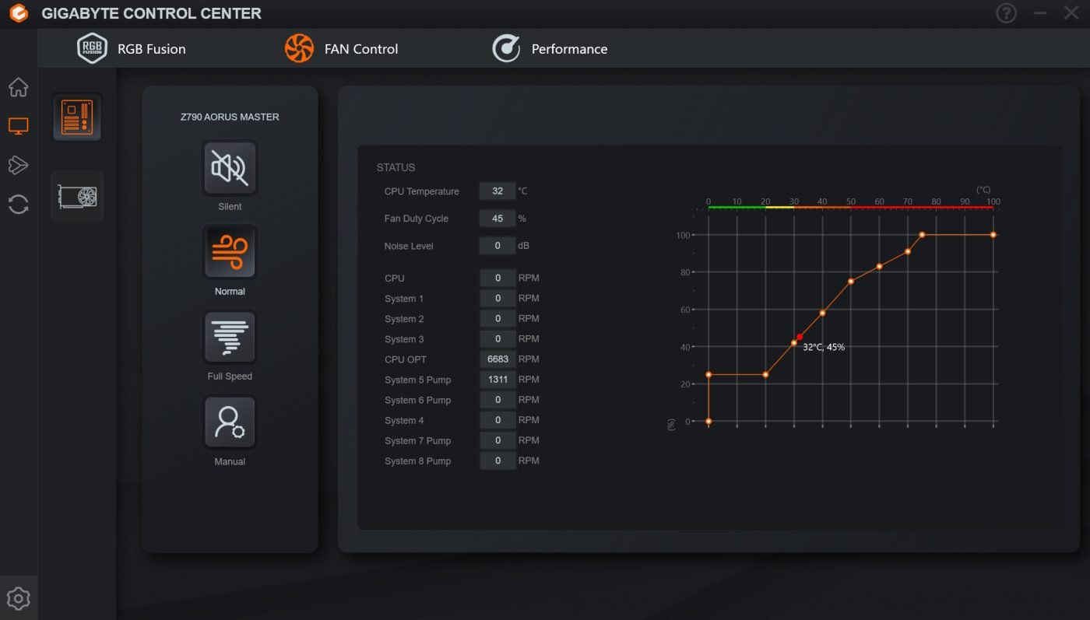The width and height of the screenshot is (1090, 620).
Task: Click the Fan Duty Cycle value field
Action: (498, 219)
